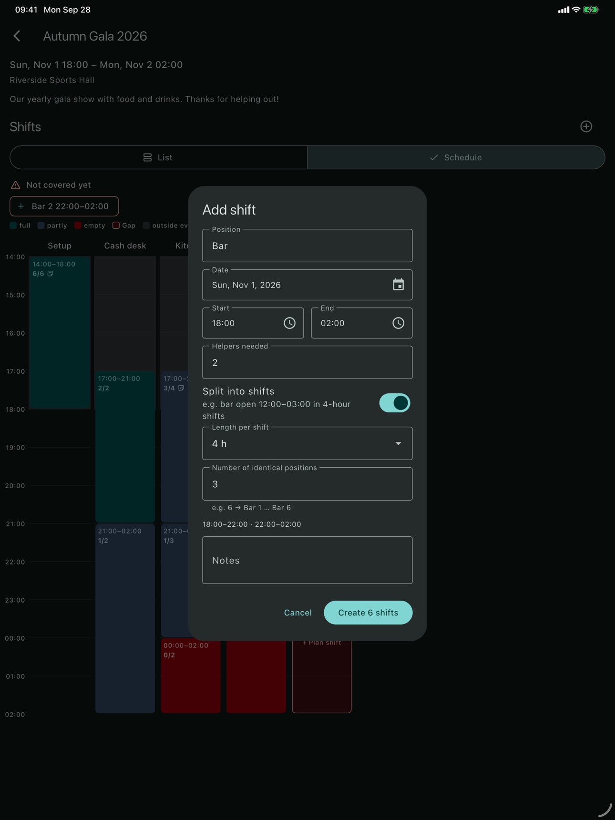Focus the Position input field

(307, 246)
